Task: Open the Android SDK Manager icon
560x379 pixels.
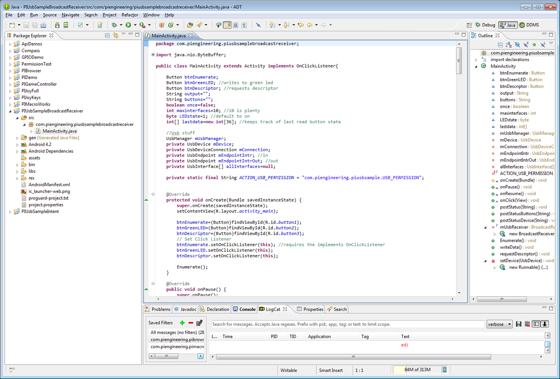Action: pos(57,25)
